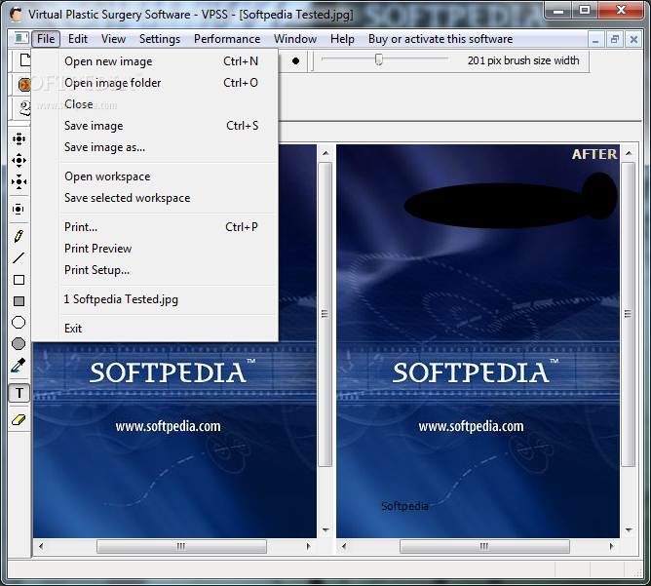The image size is (651, 586).
Task: Activate the text T tool
Action: [x=19, y=393]
